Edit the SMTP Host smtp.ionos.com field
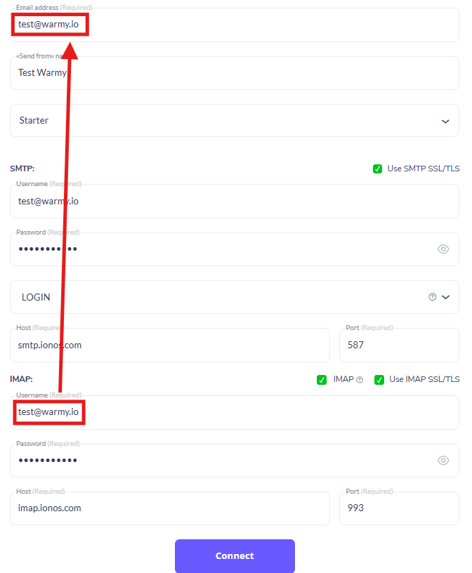Image resolution: width=472 pixels, height=573 pixels. [170, 345]
